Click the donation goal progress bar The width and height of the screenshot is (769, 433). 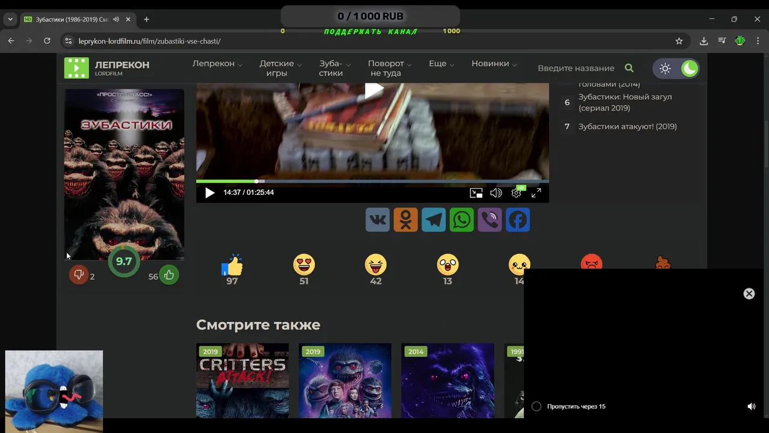point(370,16)
